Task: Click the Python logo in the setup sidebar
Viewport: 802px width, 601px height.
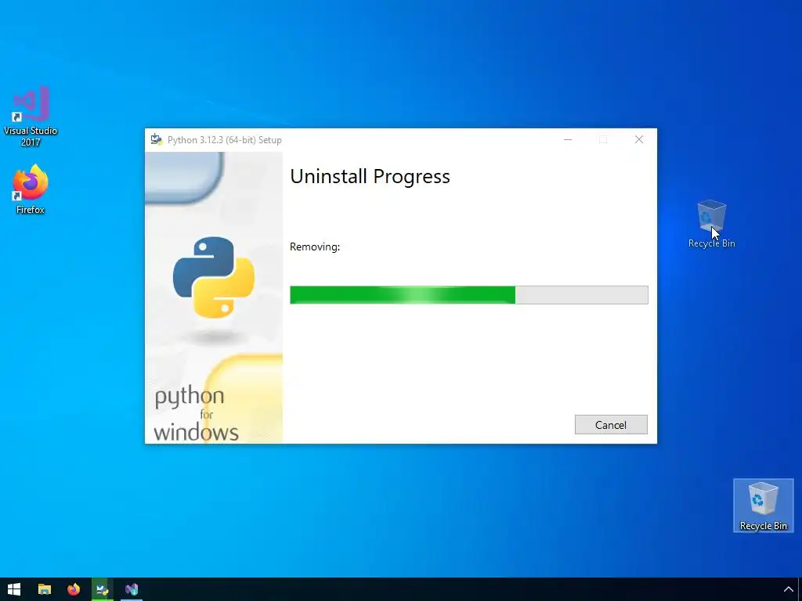Action: (214, 277)
